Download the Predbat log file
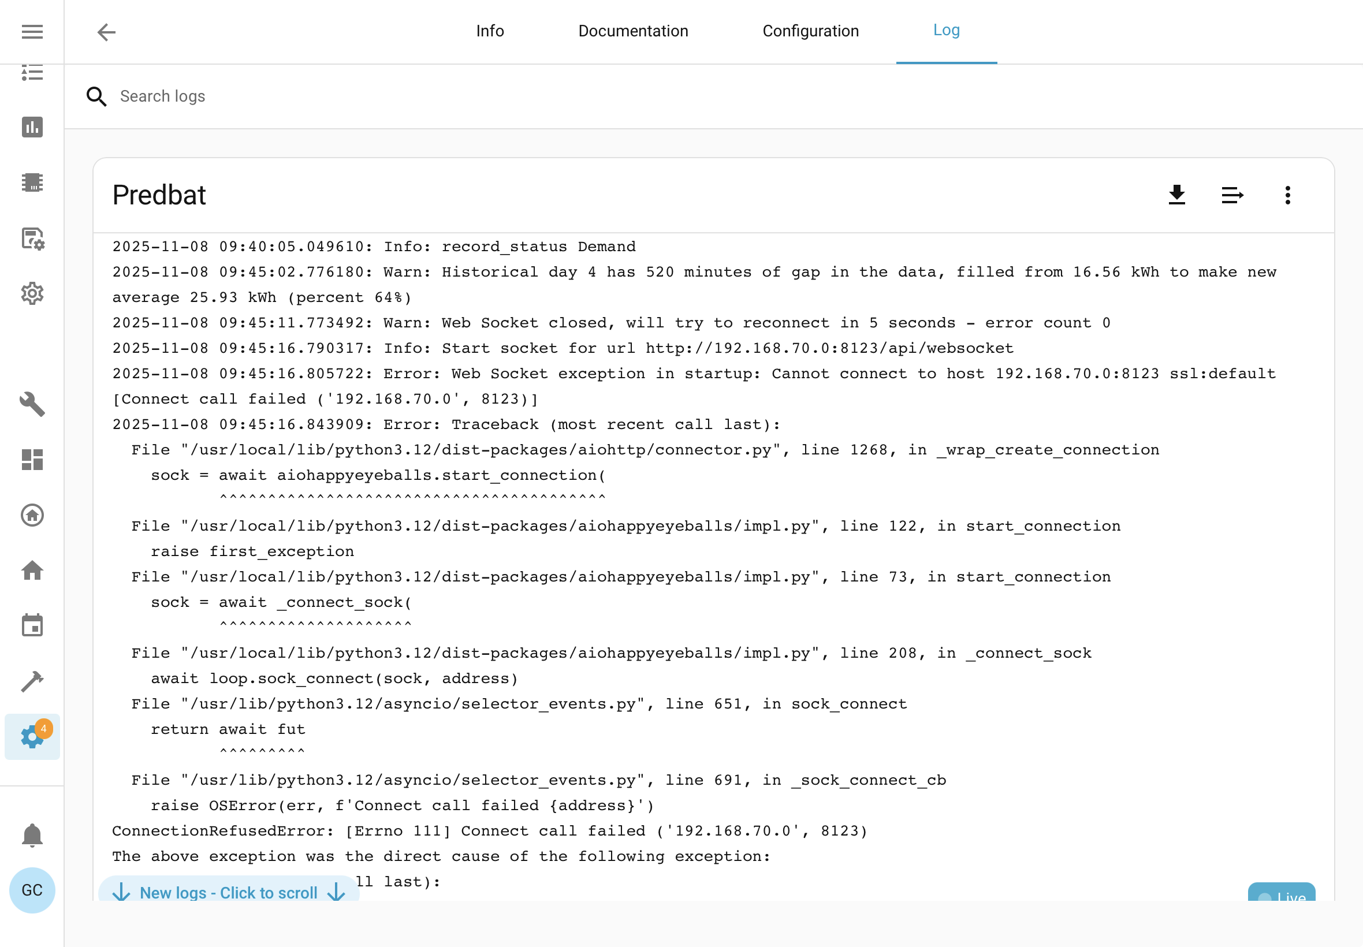This screenshot has width=1363, height=947. (x=1176, y=195)
